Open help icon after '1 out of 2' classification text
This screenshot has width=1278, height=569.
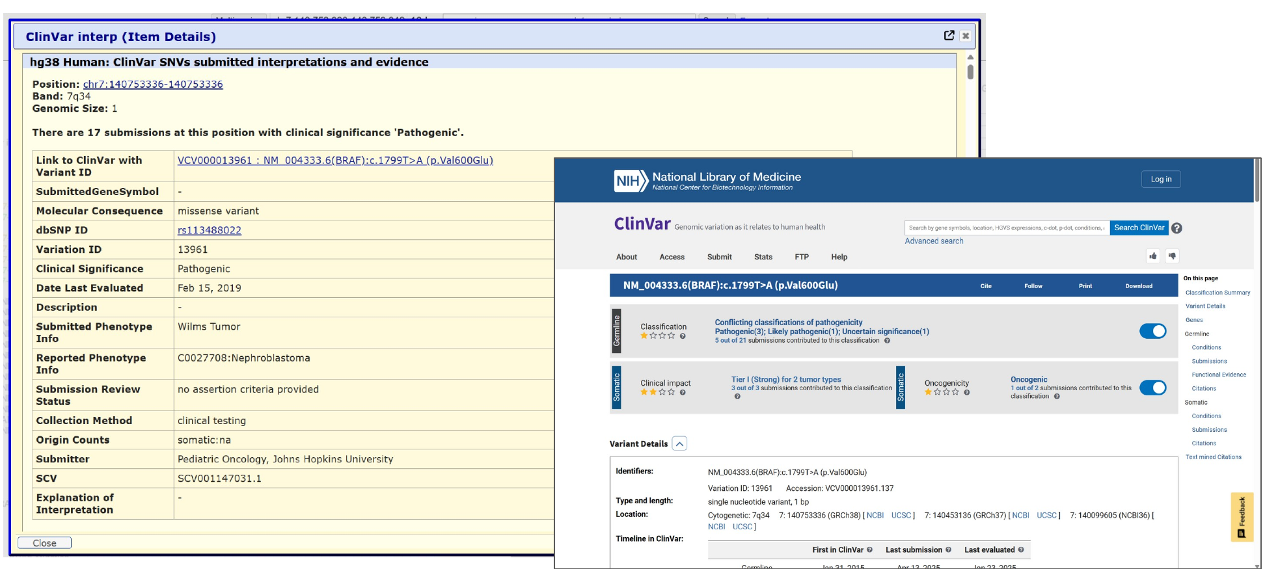point(1057,397)
